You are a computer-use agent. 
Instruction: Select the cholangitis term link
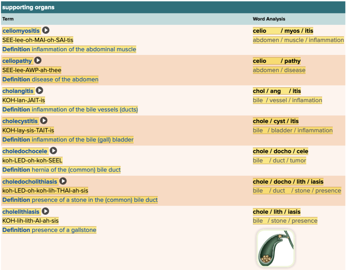coord(18,91)
